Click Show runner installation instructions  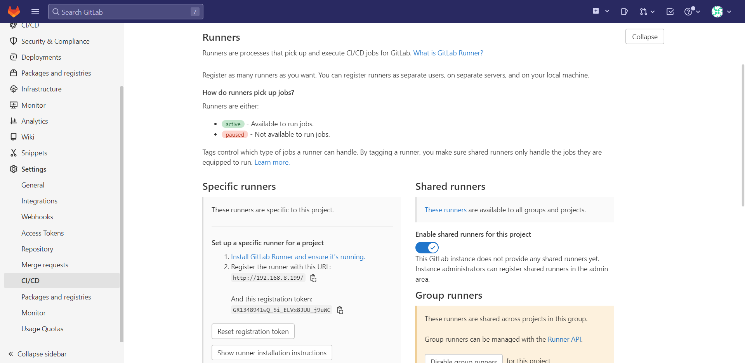[272, 353]
